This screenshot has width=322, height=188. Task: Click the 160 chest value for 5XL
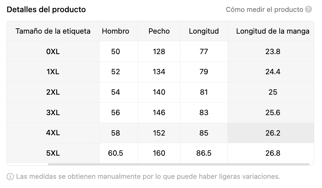point(159,153)
